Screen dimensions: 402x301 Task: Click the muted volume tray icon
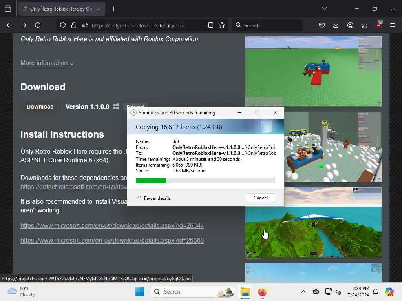tap(338, 292)
